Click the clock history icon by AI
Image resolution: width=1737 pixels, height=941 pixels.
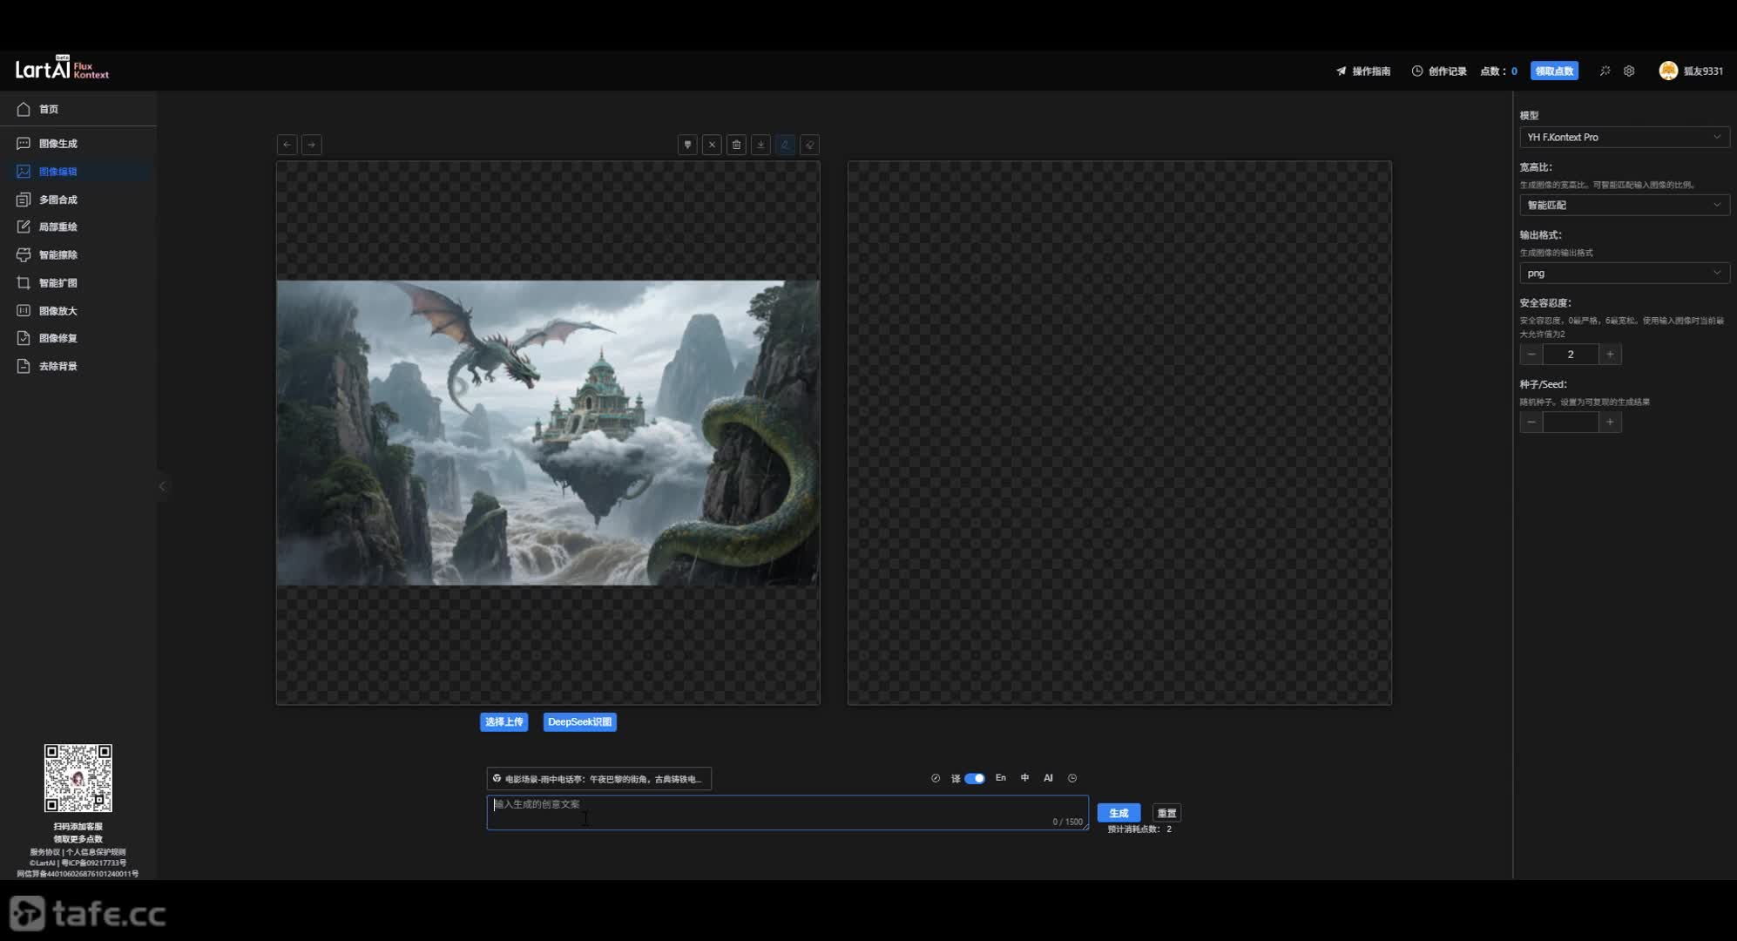(x=1072, y=778)
